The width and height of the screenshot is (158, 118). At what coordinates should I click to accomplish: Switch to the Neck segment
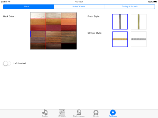tap(28, 7)
